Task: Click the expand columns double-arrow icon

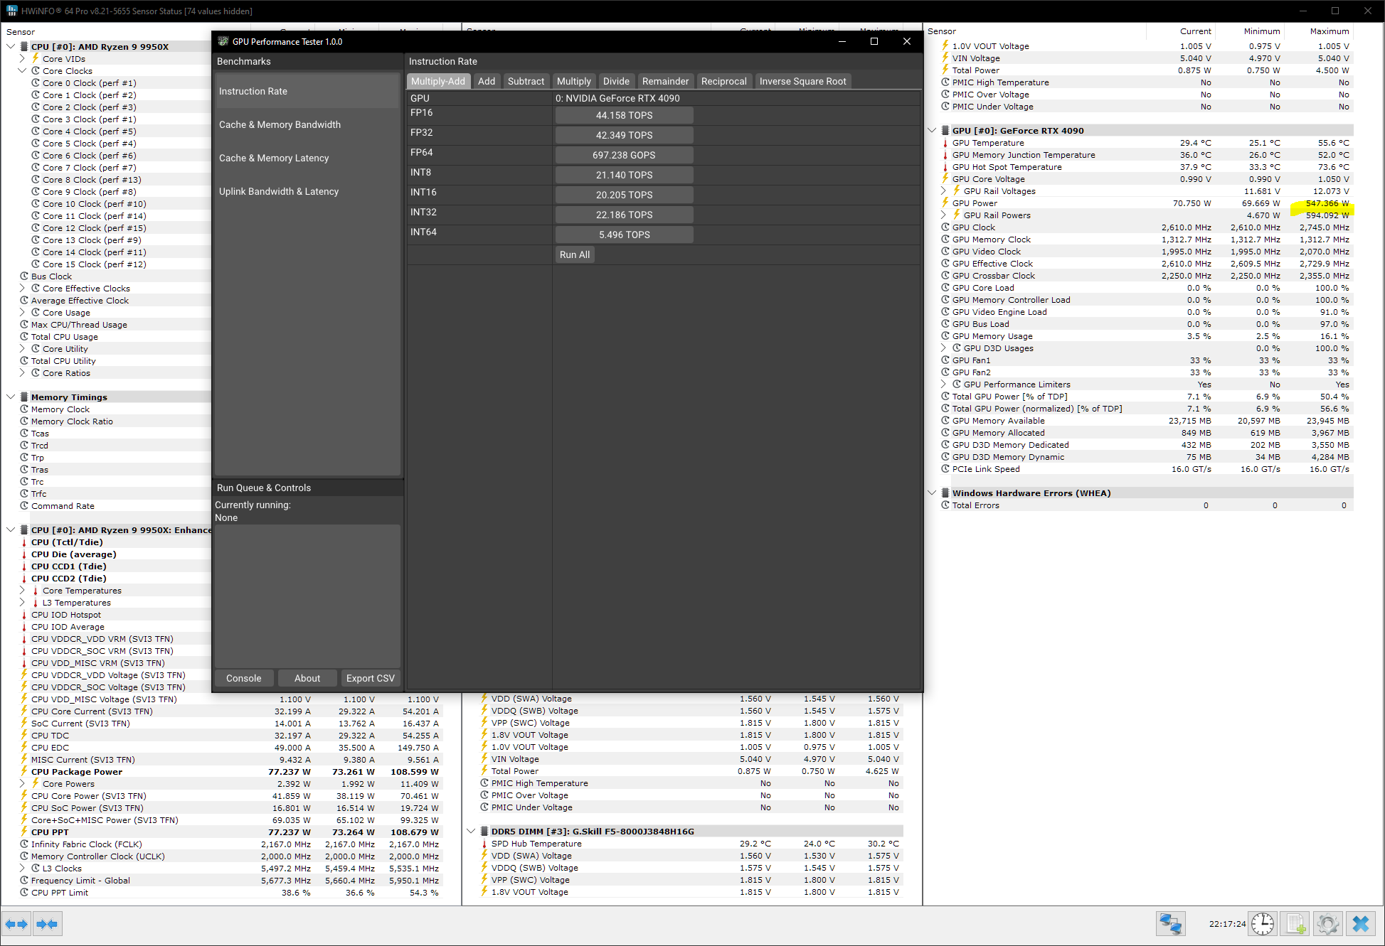Action: pyautogui.click(x=16, y=924)
